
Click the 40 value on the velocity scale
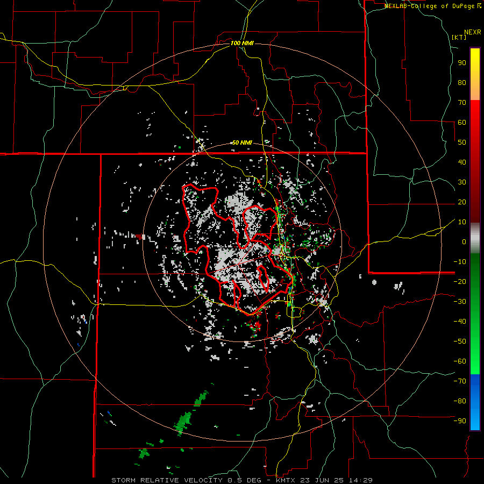click(x=462, y=162)
